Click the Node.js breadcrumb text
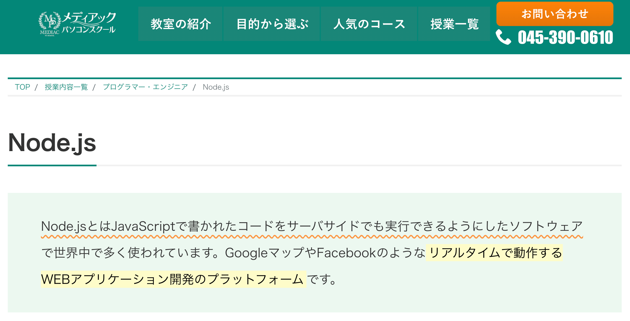Screen dimensions: 630x321 click(216, 87)
